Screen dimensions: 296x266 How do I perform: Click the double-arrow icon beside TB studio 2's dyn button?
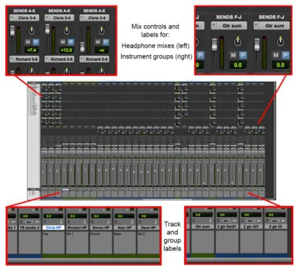click(x=37, y=222)
